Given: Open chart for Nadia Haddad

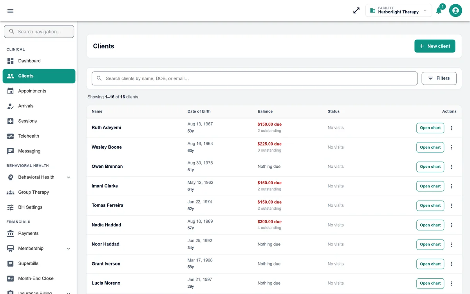Looking at the screenshot, I should tap(430, 225).
